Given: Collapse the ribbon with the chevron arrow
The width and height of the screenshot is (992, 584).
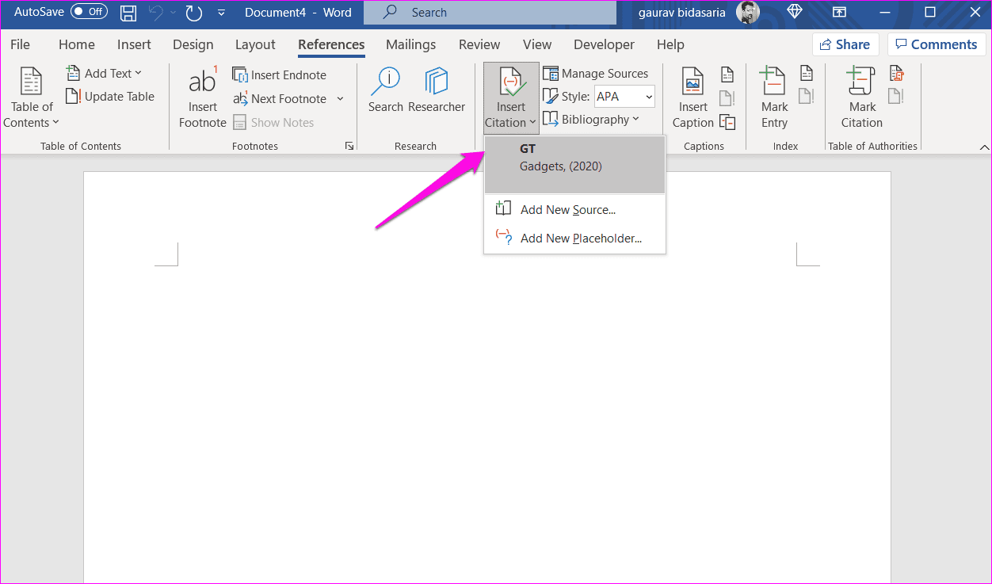Looking at the screenshot, I should click(984, 147).
